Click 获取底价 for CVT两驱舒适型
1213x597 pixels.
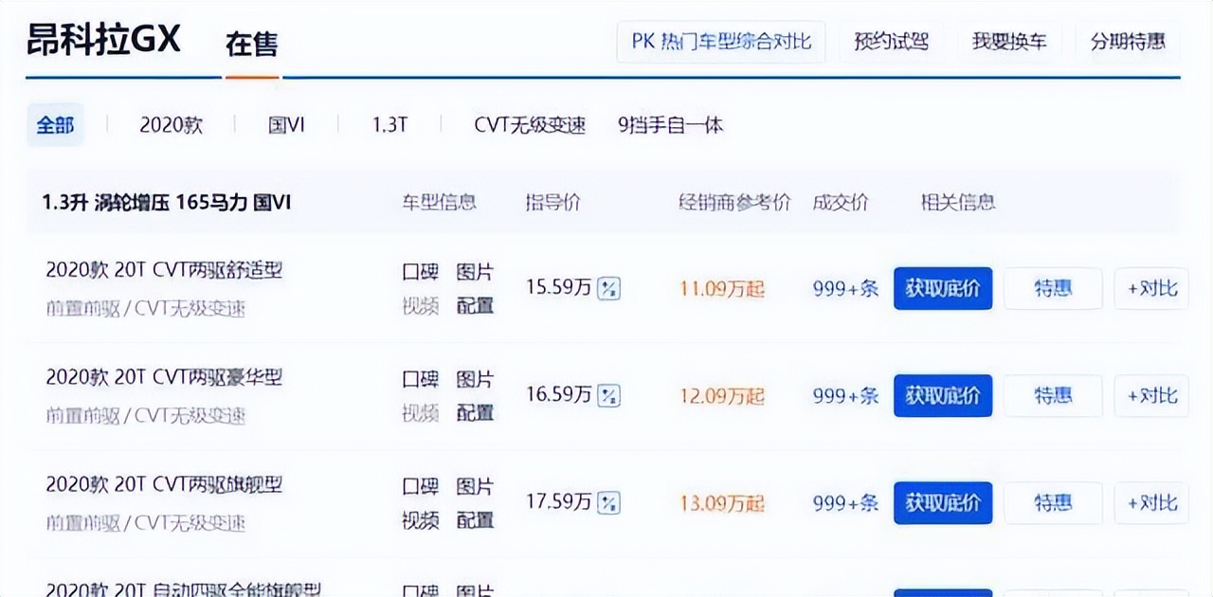(x=943, y=288)
